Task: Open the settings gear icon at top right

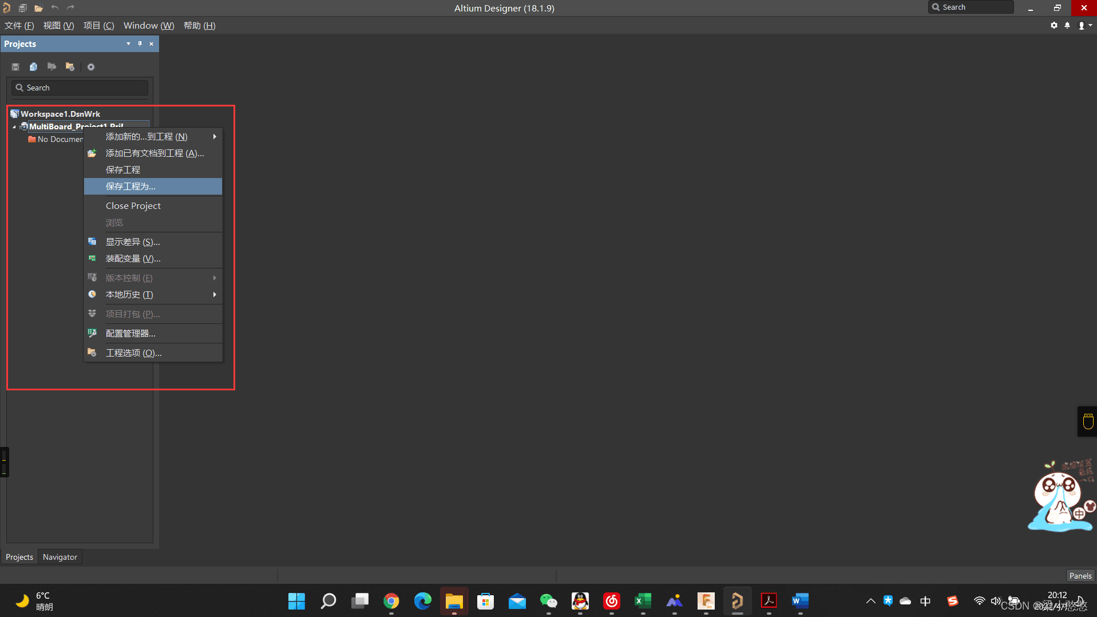Action: tap(1054, 25)
